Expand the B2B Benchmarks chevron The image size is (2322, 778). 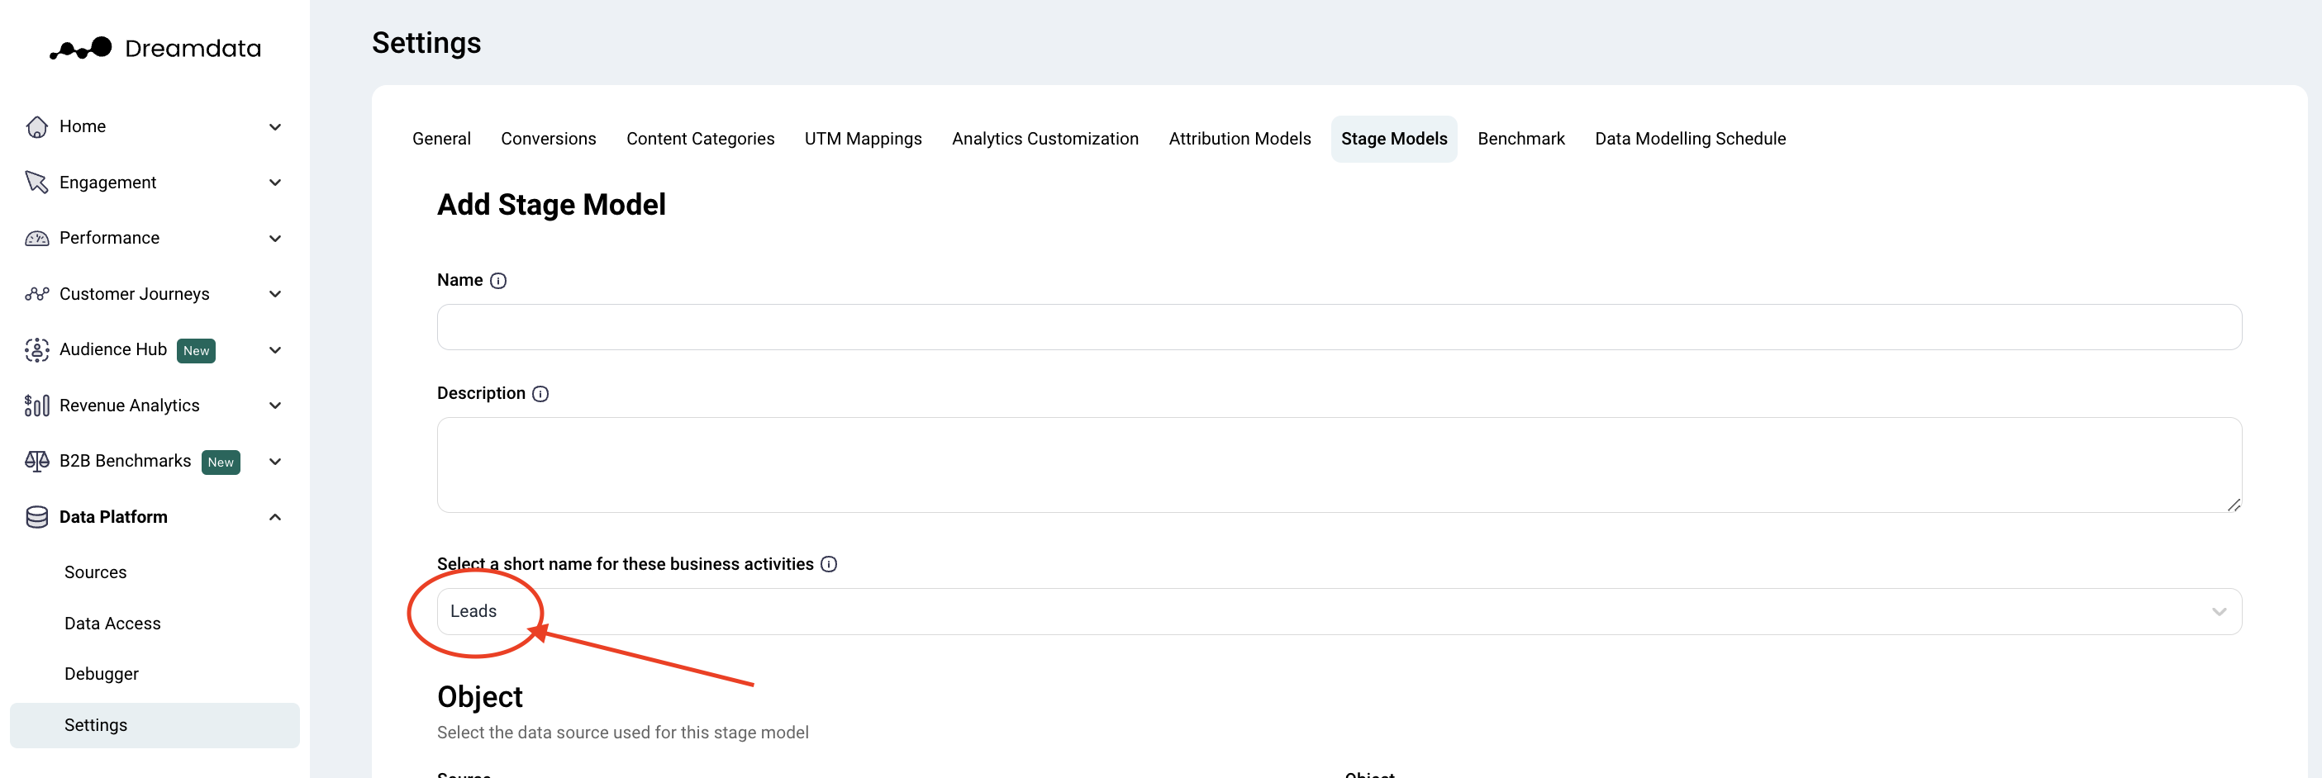(276, 462)
